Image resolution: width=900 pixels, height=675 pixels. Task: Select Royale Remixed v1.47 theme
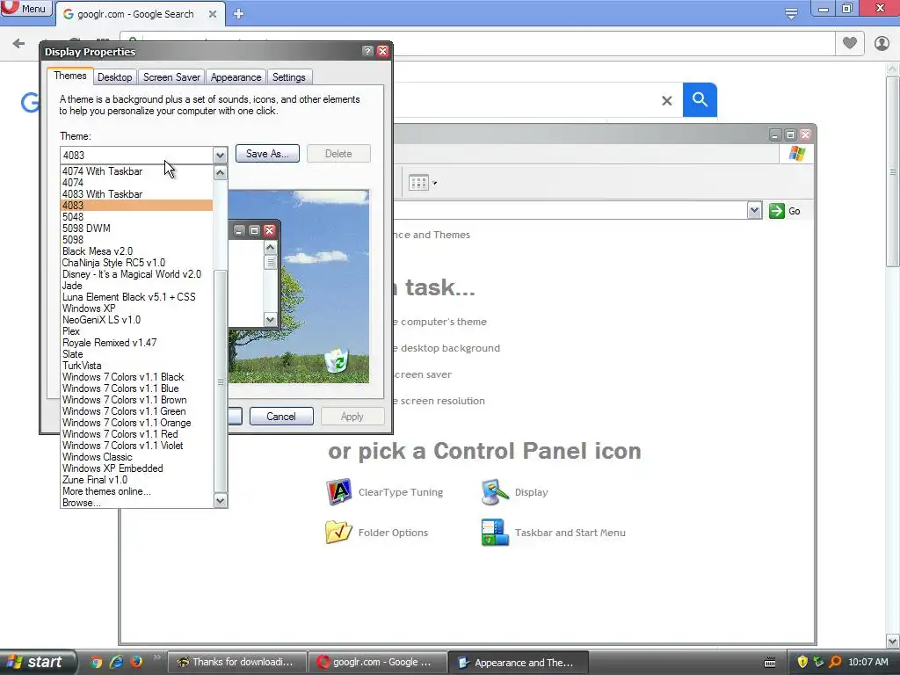click(136, 343)
